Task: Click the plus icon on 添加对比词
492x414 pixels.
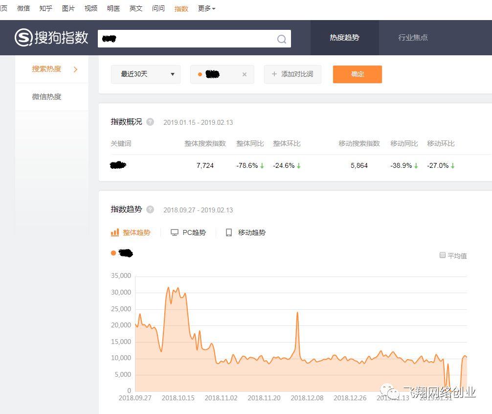Action: point(274,74)
